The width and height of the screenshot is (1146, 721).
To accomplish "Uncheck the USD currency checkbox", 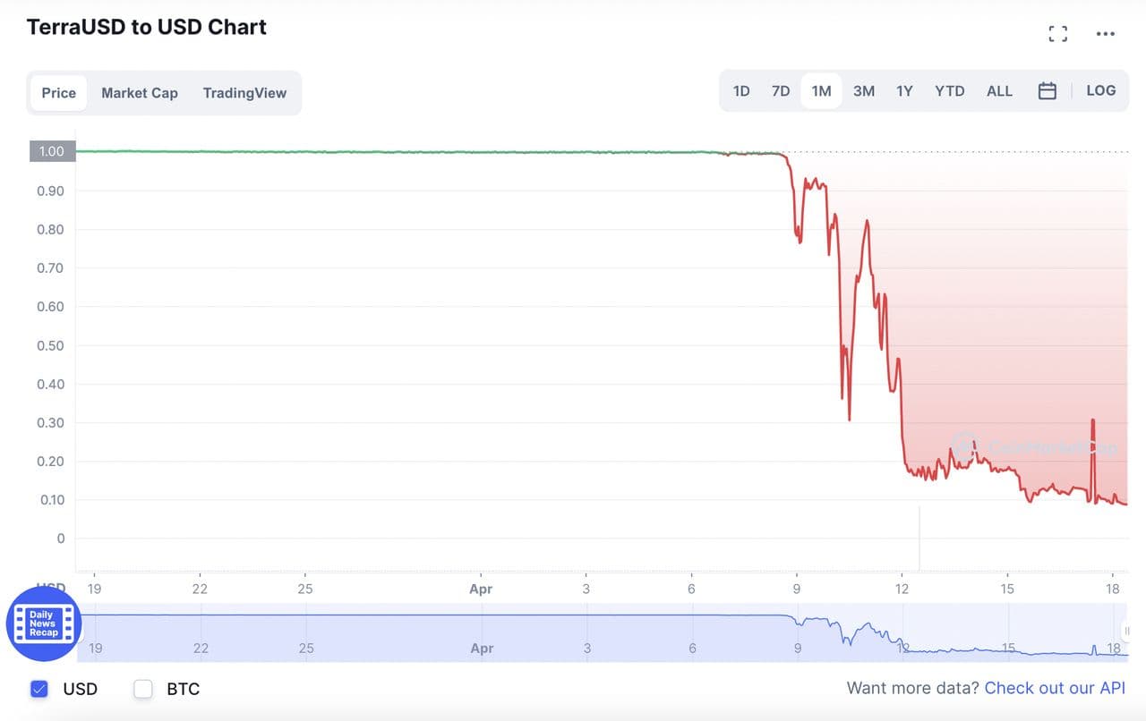I will pos(39,689).
